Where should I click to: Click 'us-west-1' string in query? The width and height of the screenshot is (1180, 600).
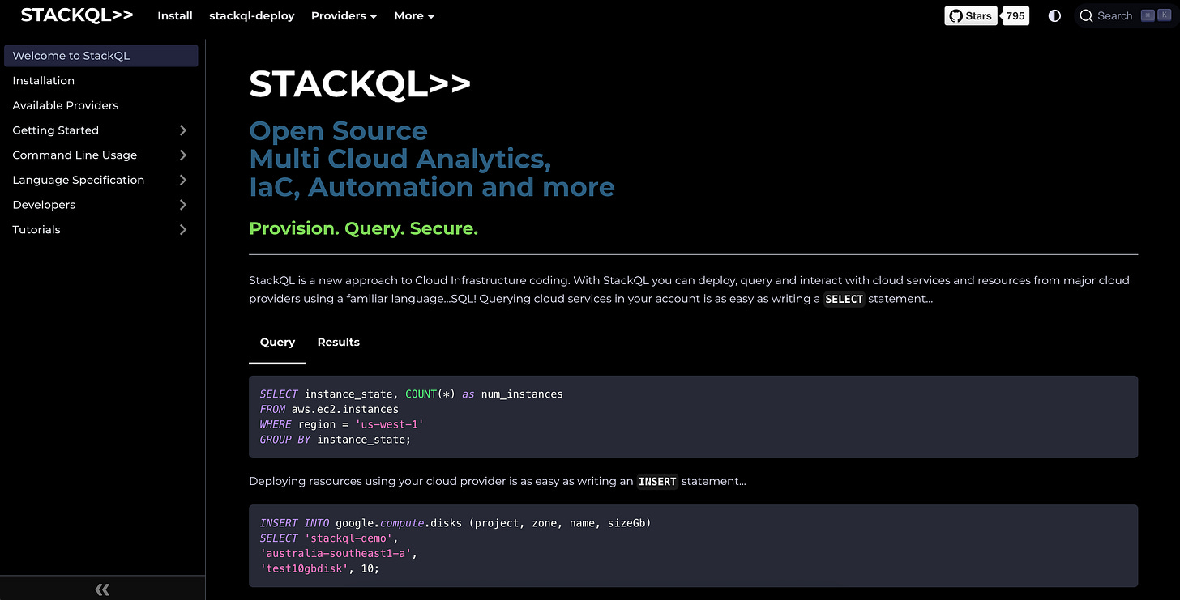390,425
